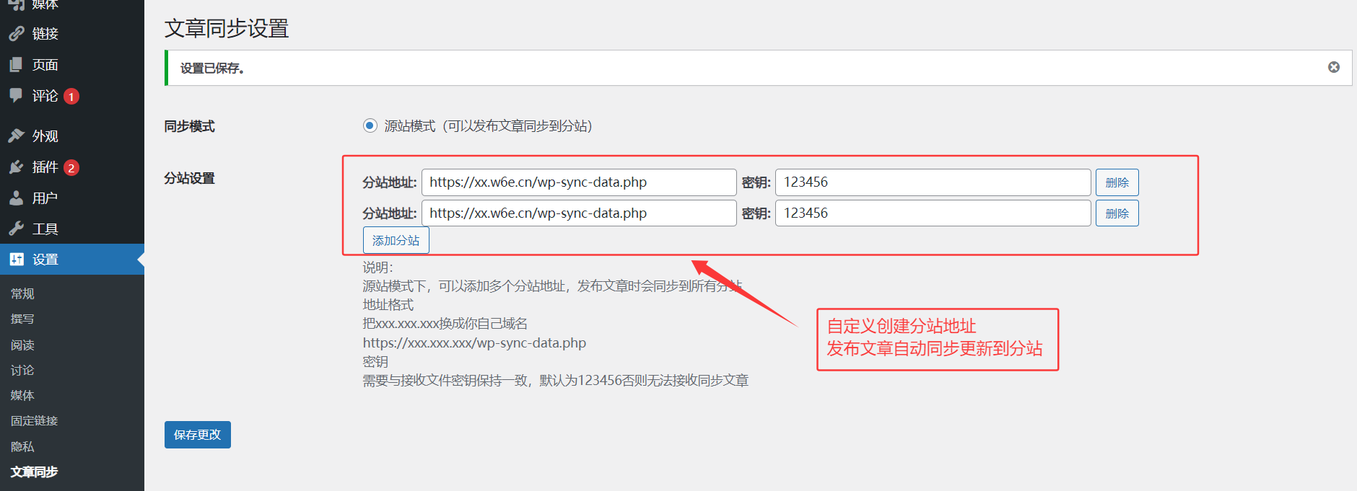Click the first sub-site address field
This screenshot has height=491, width=1357.
pyautogui.click(x=578, y=182)
